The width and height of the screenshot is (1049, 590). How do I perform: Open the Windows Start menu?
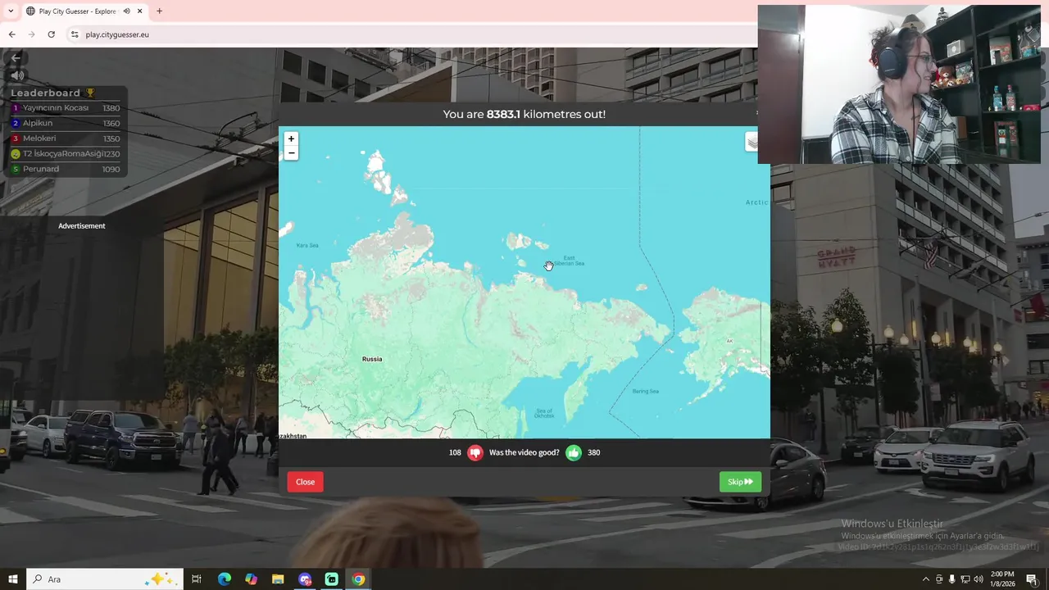click(x=12, y=579)
